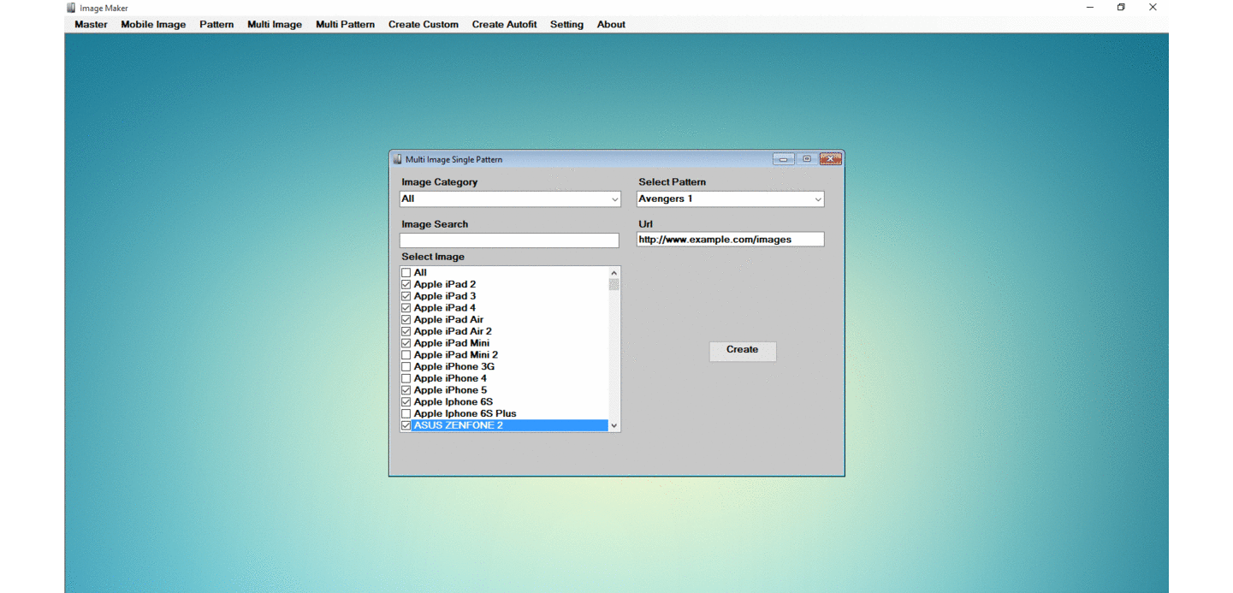Minimize the Multi Image Single Pattern dialog
Image resolution: width=1233 pixels, height=593 pixels.
click(783, 159)
